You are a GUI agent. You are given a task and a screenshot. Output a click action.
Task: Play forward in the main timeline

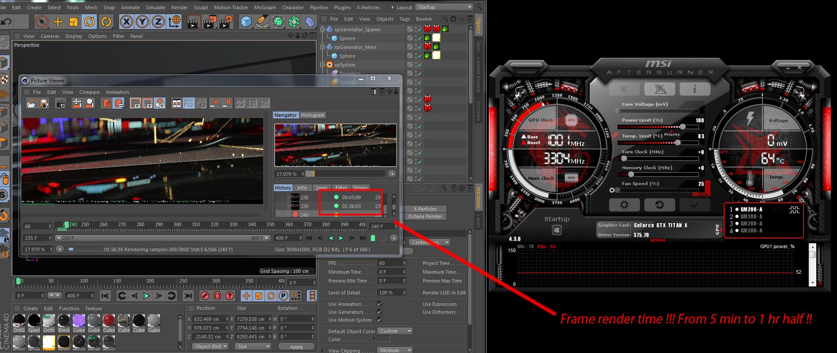click(x=147, y=296)
